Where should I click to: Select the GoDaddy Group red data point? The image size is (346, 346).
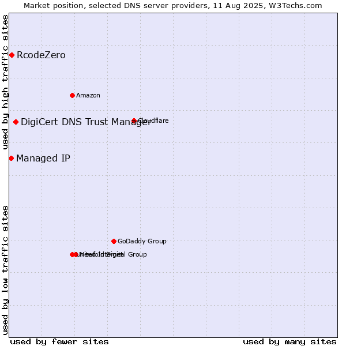(x=114, y=242)
